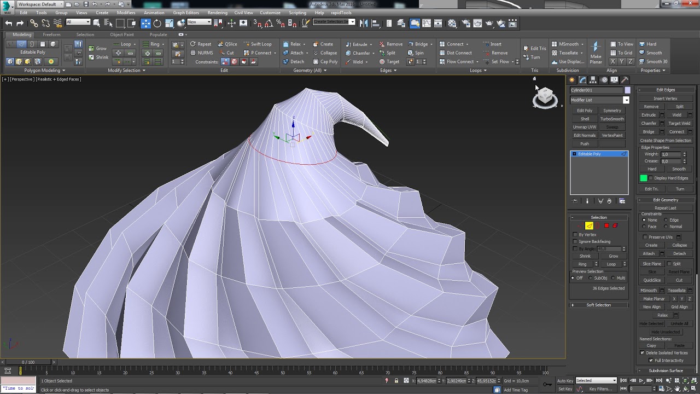Click the Cut ribbon tool
The width and height of the screenshot is (700, 394).
click(x=226, y=53)
